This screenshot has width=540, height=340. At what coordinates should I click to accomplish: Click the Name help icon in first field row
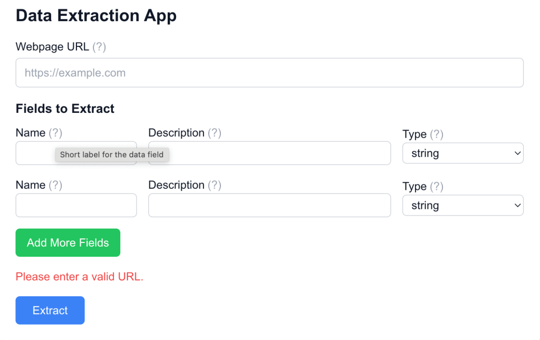point(55,133)
